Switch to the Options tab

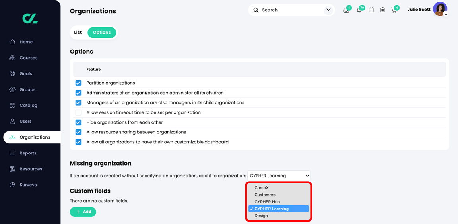(102, 33)
